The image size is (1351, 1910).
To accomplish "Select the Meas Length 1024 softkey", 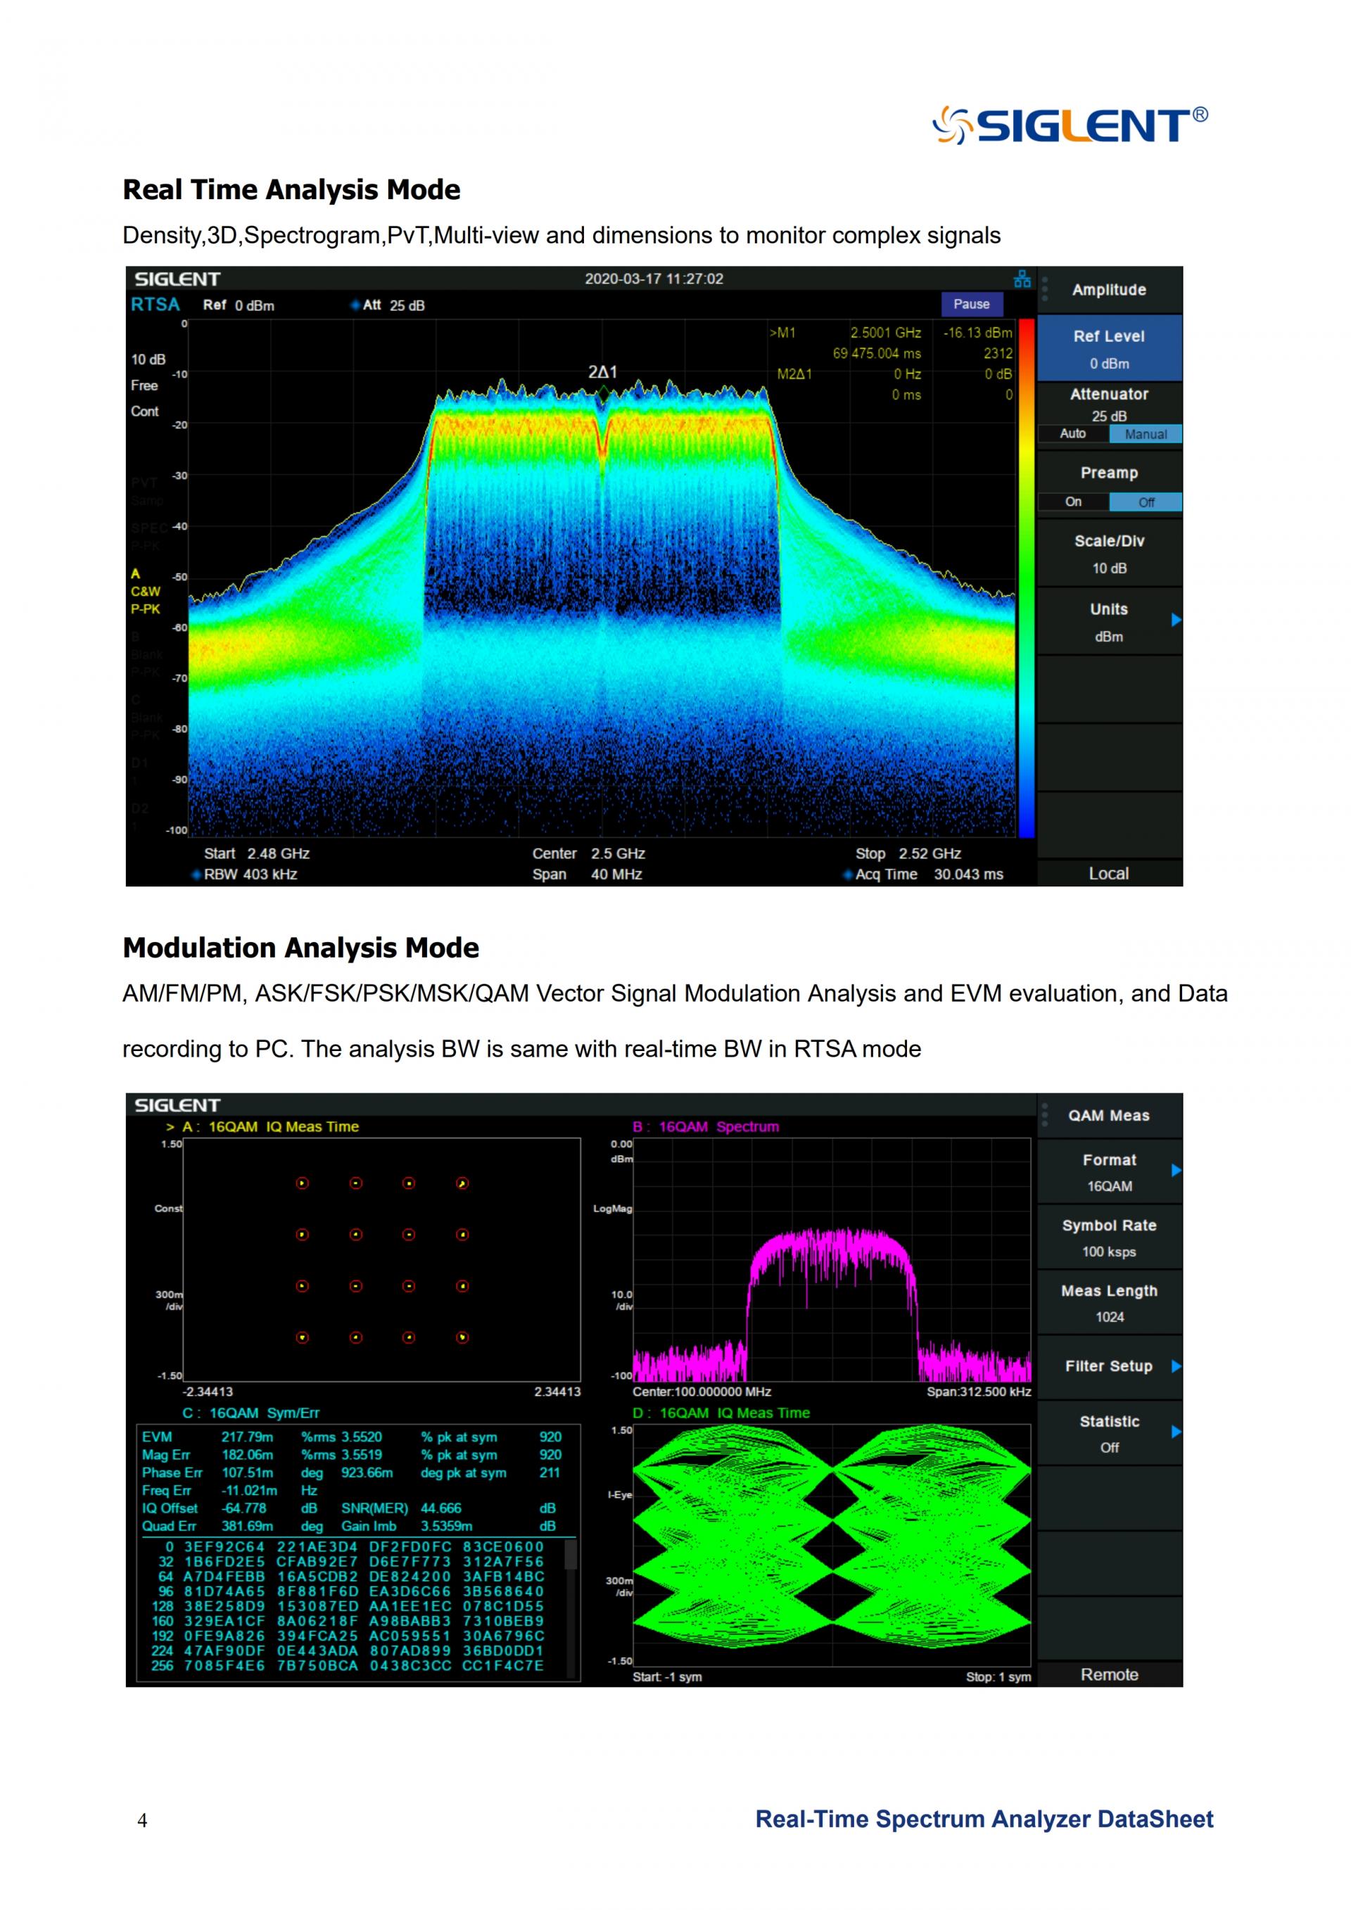I will click(x=1108, y=1304).
